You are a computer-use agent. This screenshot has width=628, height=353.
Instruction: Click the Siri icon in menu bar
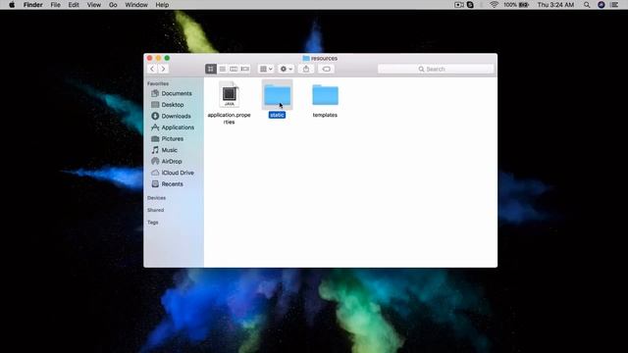(602, 5)
